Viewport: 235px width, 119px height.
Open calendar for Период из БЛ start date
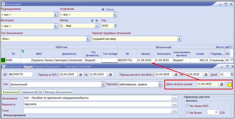(80, 74)
